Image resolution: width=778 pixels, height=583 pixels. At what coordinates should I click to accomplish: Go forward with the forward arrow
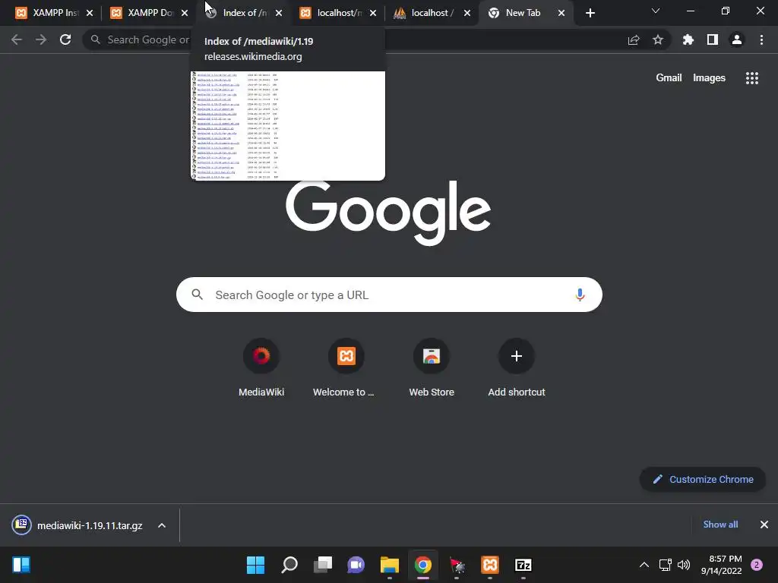[41, 39]
